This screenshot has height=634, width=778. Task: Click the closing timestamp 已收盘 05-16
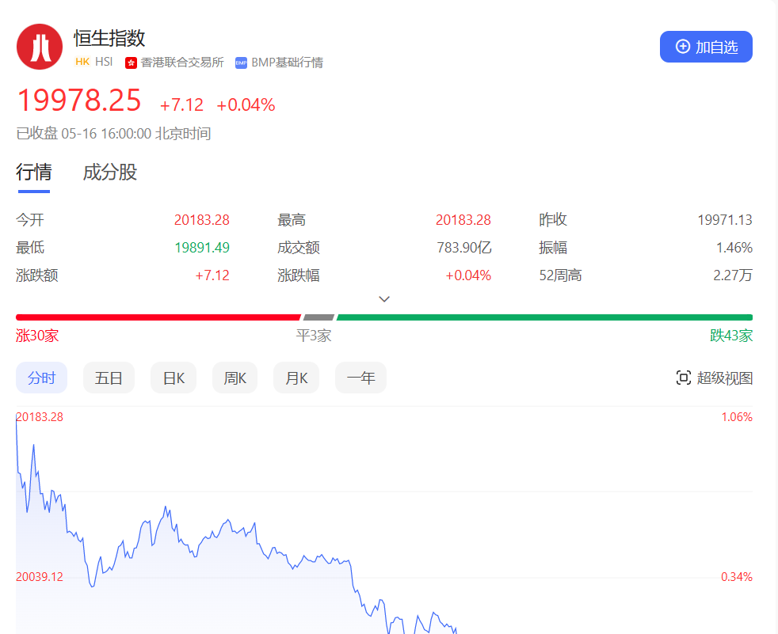pyautogui.click(x=113, y=134)
